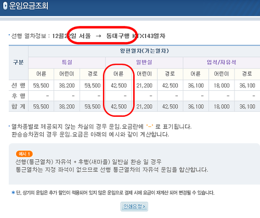The image size is (260, 218).
Task: Select 선행 row 특실 어른 fare 59,500
Action: point(41,86)
